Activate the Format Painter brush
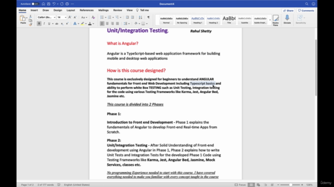This screenshot has height=187, width=334. click(x=30, y=24)
